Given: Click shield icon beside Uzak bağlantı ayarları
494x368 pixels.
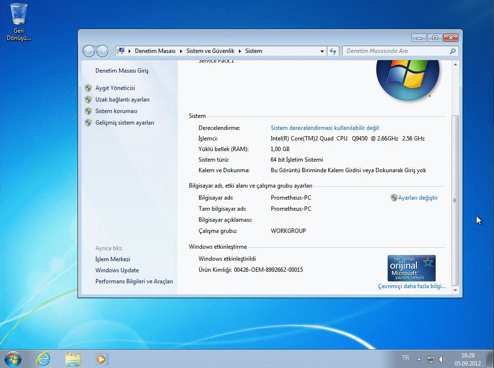Looking at the screenshot, I should [88, 100].
